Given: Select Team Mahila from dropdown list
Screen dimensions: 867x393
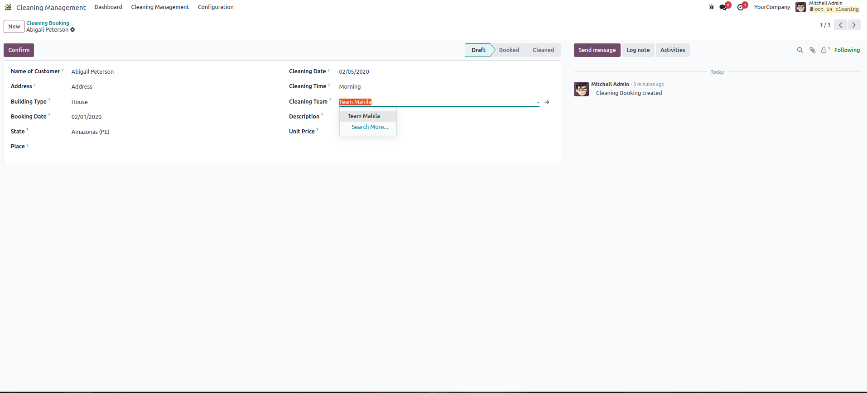Looking at the screenshot, I should (x=364, y=116).
